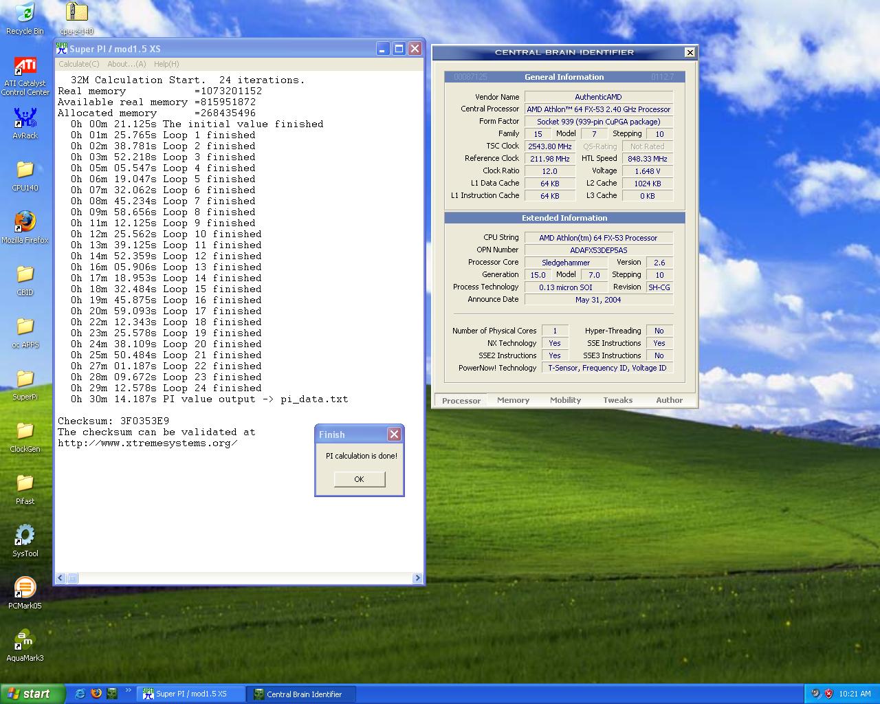Click the HTL Speed 848.33 MHz value
880x704 pixels.
pos(648,159)
